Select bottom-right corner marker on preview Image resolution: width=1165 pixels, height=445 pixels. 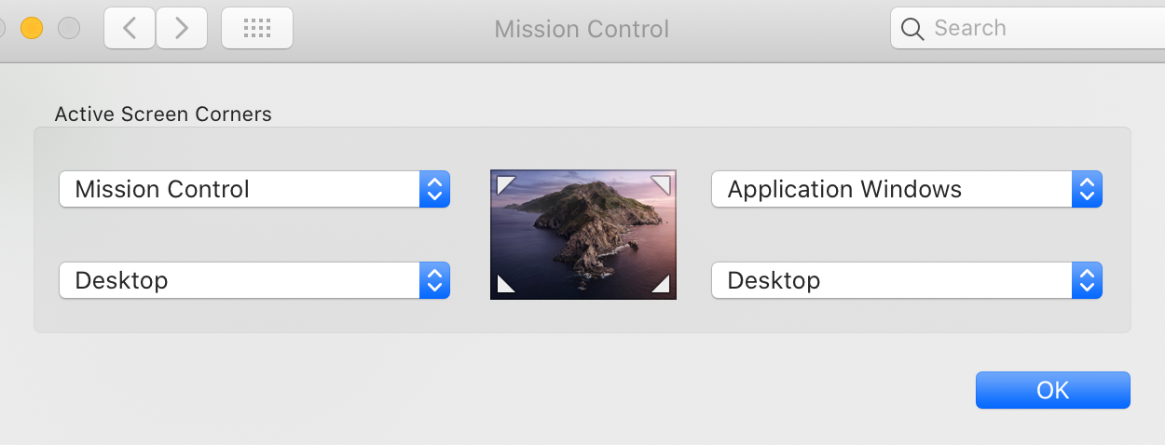[660, 283]
